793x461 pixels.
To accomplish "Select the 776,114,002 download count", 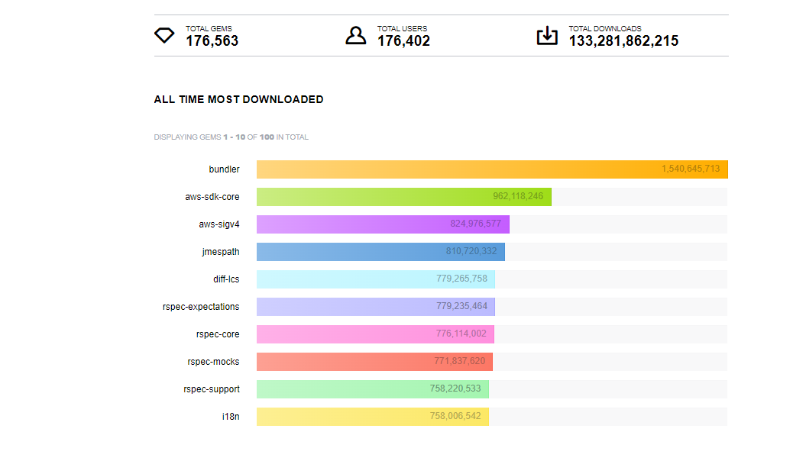I will (x=461, y=334).
